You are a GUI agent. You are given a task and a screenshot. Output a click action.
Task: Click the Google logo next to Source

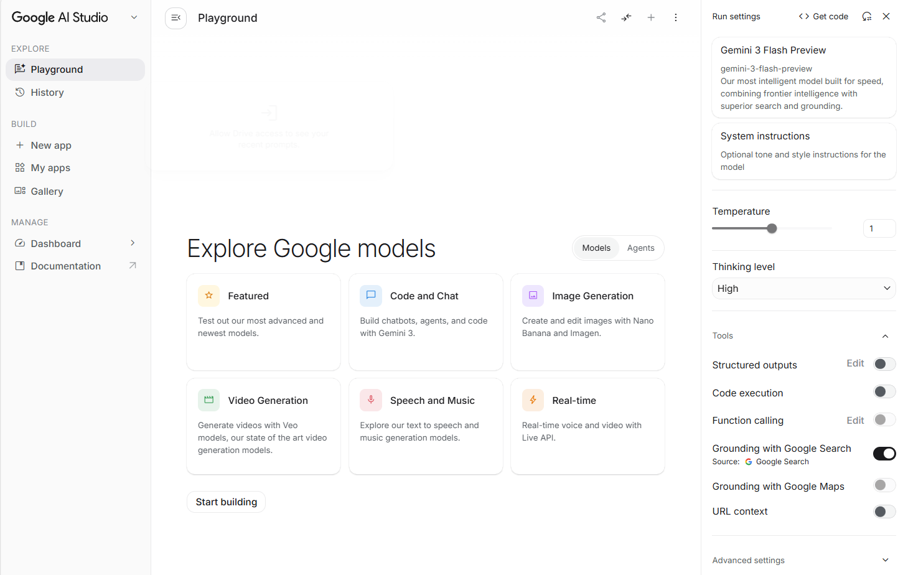[x=749, y=462]
